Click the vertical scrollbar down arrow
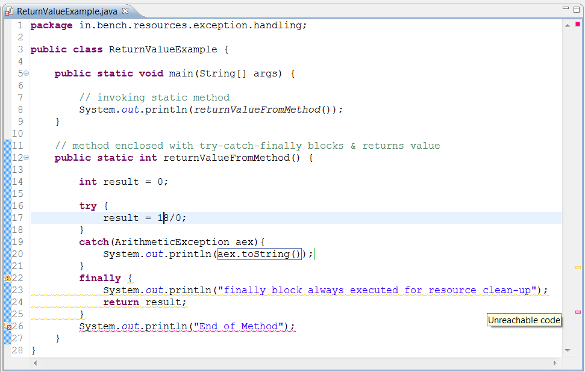 (568, 350)
